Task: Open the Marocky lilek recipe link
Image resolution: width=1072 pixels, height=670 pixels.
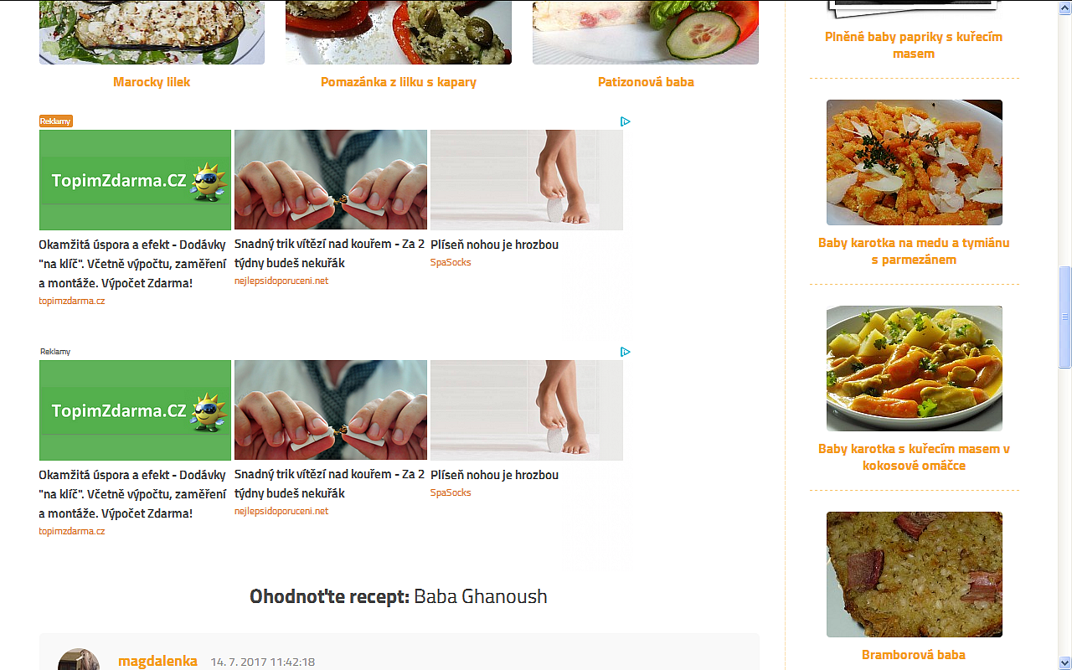Action: point(152,82)
